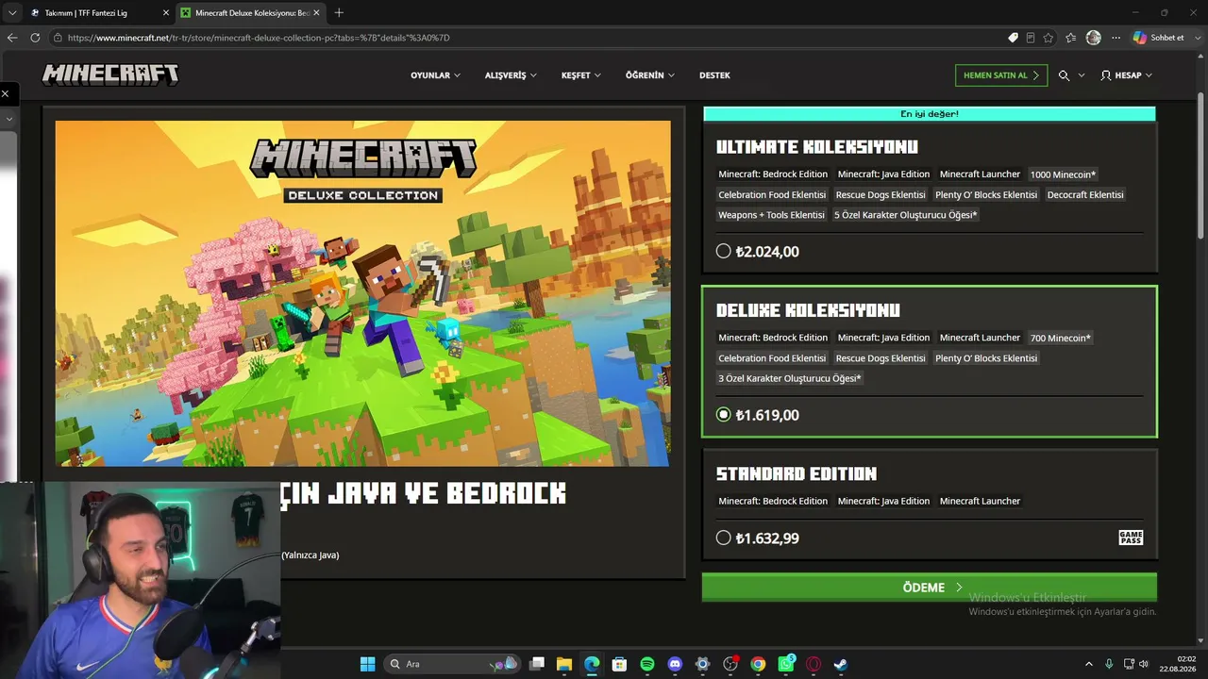The image size is (1208, 679).
Task: Click the Game Pass badge icon
Action: tap(1131, 538)
